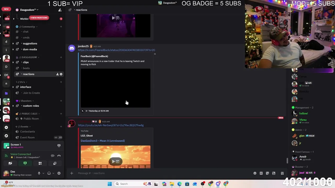Open DasGasDom3 - Mean it video title
The height and width of the screenshot is (188, 335).
pyautogui.click(x=103, y=141)
